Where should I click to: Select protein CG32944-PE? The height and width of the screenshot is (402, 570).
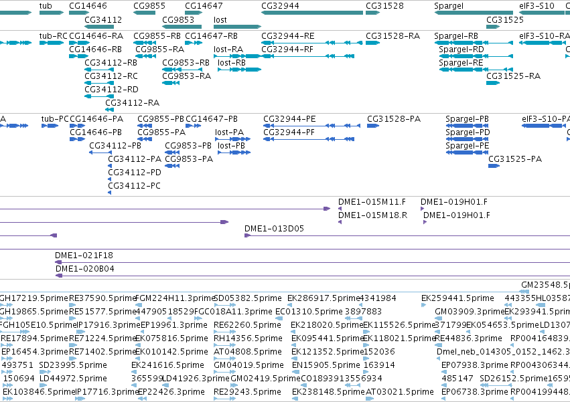click(x=290, y=119)
